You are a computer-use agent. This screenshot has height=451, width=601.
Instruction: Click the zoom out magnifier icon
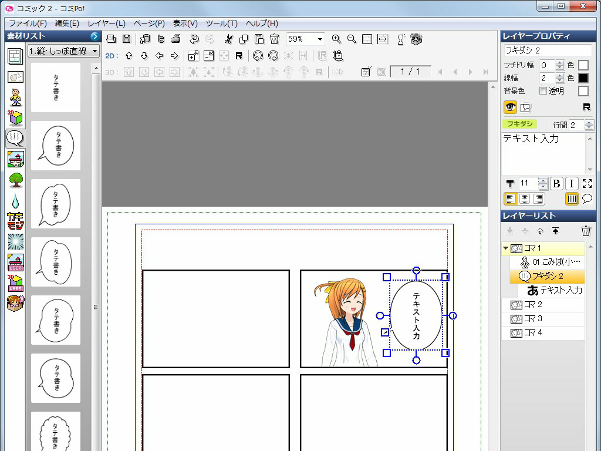[352, 39]
